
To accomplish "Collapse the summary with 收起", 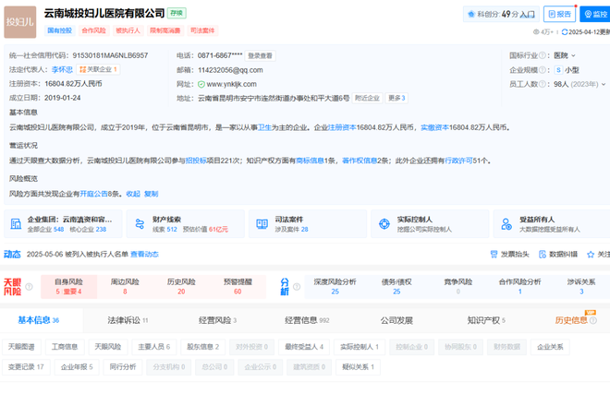I will pyautogui.click(x=133, y=194).
